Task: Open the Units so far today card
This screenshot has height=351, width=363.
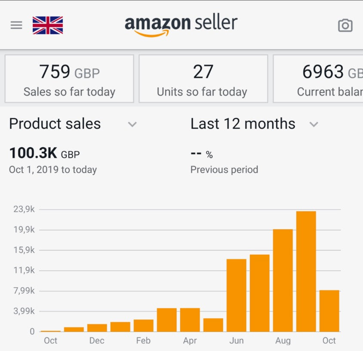Action: (203, 79)
